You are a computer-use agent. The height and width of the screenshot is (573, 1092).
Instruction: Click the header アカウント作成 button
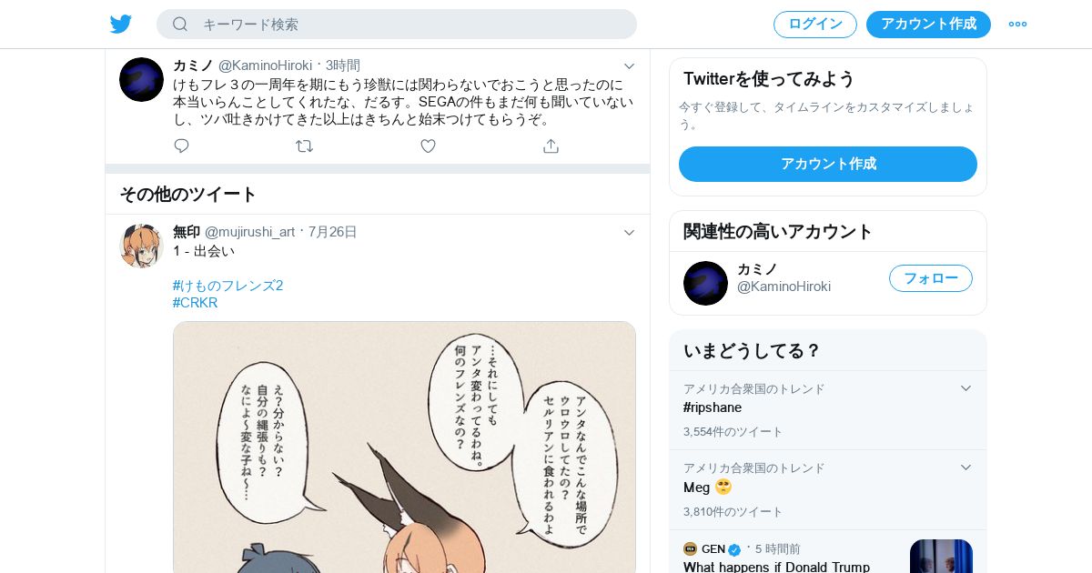coord(928,25)
